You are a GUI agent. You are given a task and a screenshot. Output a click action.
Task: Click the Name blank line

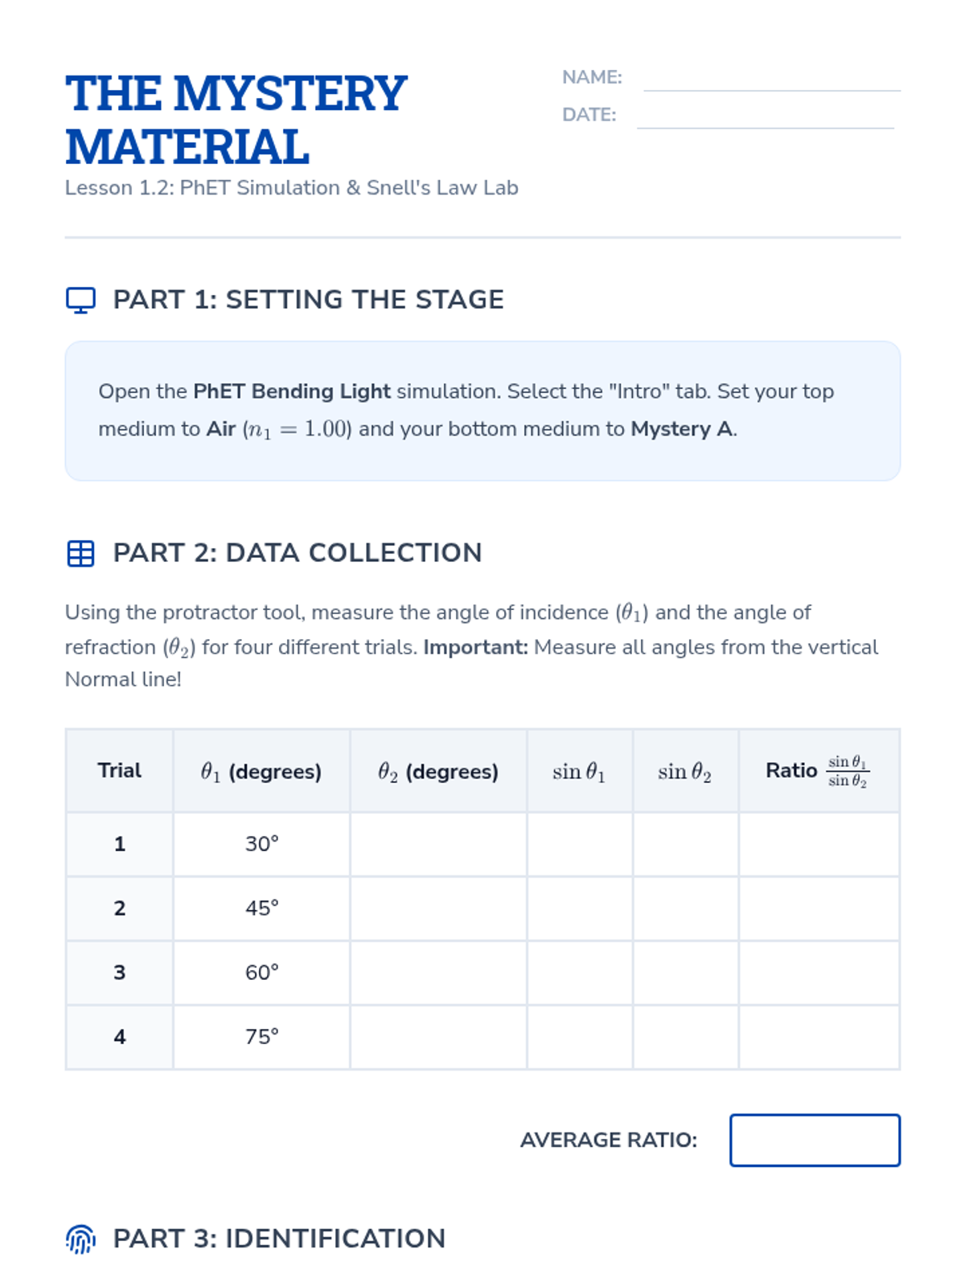coord(771,80)
